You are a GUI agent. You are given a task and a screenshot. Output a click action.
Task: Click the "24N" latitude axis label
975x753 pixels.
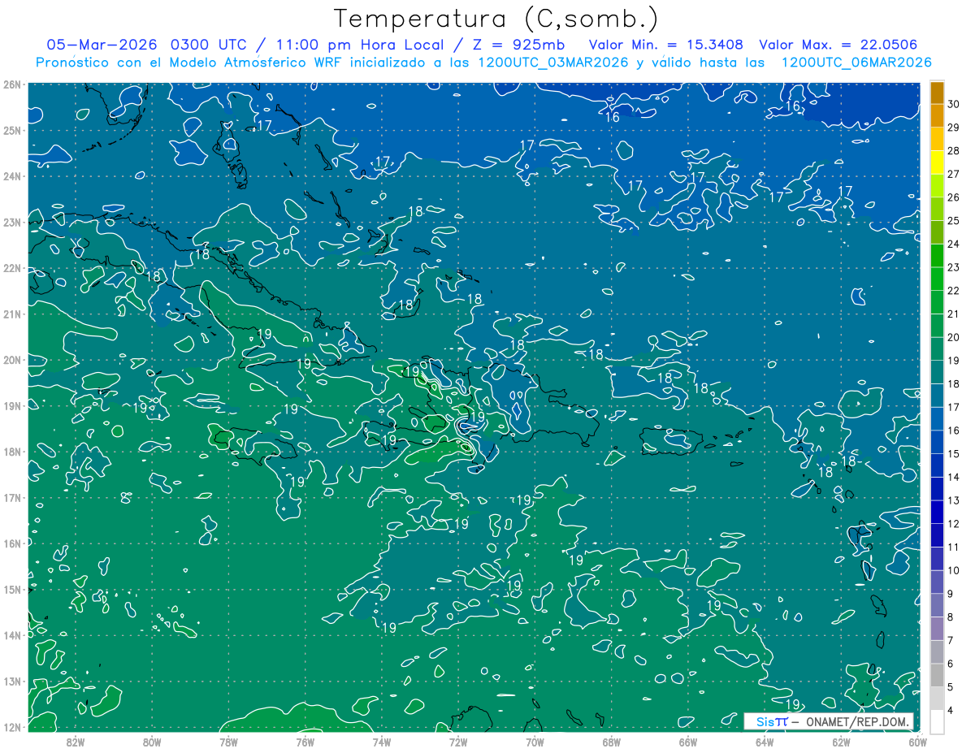pos(12,176)
